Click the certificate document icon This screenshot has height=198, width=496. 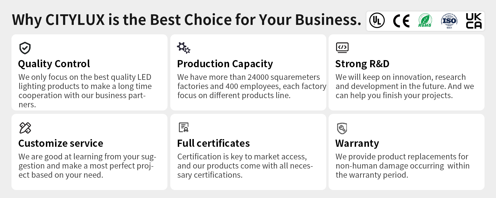point(183,127)
